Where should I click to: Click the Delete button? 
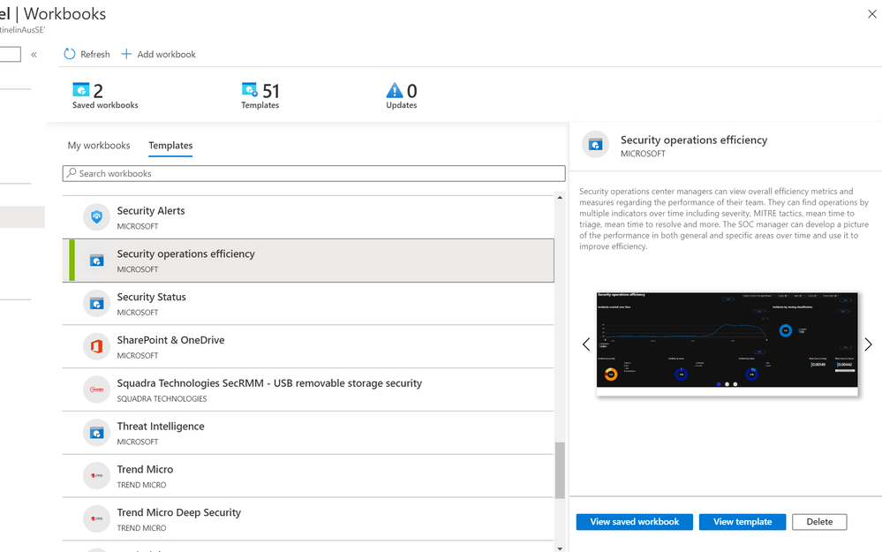(819, 522)
